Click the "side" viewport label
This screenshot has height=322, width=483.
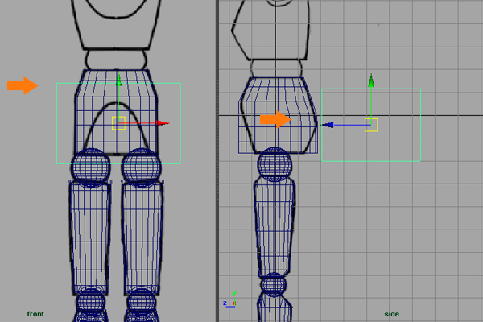point(391,314)
